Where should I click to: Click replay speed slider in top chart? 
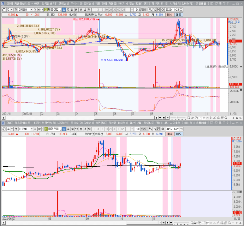(178, 118)
